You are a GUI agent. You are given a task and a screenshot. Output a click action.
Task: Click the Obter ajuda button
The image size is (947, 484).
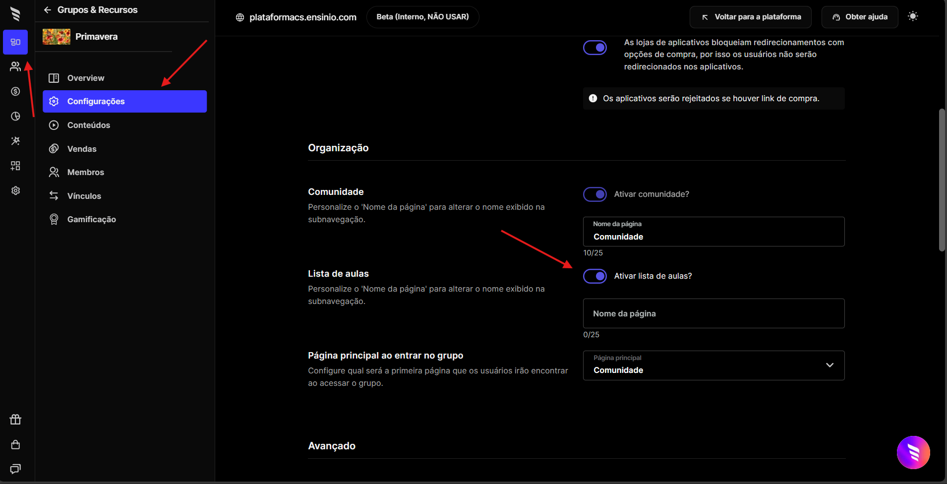click(860, 17)
